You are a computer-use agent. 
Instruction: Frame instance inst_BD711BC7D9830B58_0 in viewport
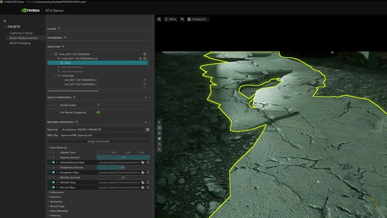coord(145,80)
